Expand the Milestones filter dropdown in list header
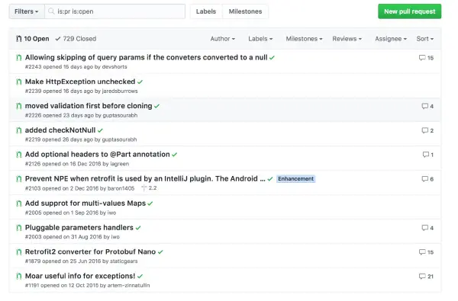The image size is (458, 301). pyautogui.click(x=304, y=39)
